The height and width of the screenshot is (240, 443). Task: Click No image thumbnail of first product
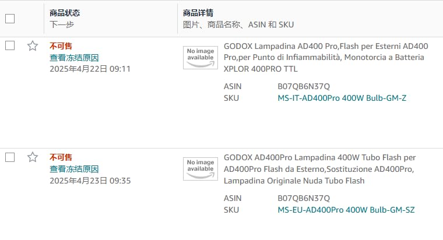201,58
